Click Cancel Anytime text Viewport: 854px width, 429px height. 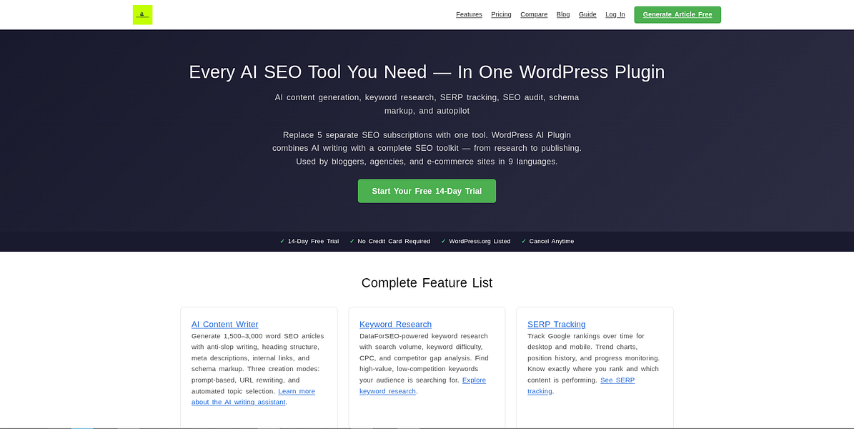click(x=552, y=242)
